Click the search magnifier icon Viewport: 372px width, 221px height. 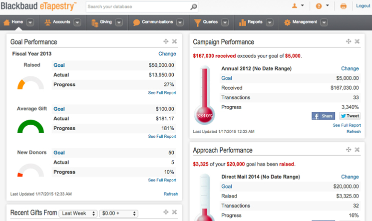(x=193, y=7)
